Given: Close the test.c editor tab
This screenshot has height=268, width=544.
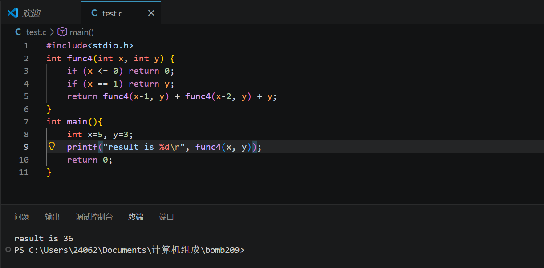Looking at the screenshot, I should tap(151, 13).
